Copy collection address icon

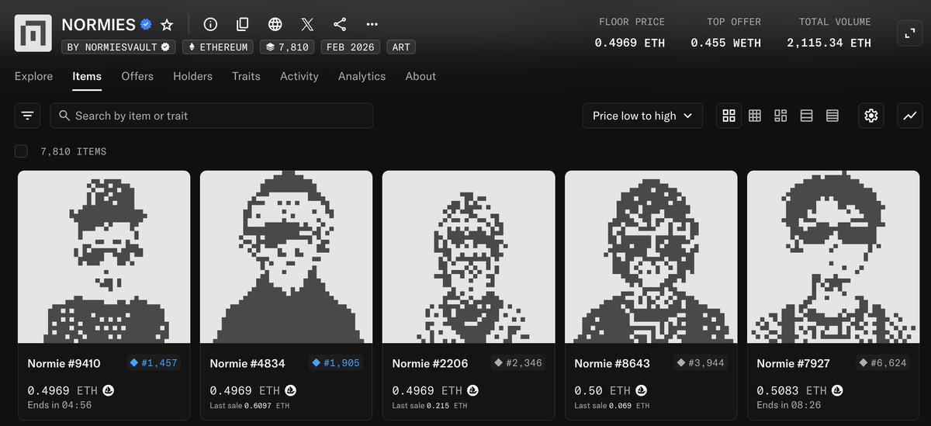tap(243, 24)
